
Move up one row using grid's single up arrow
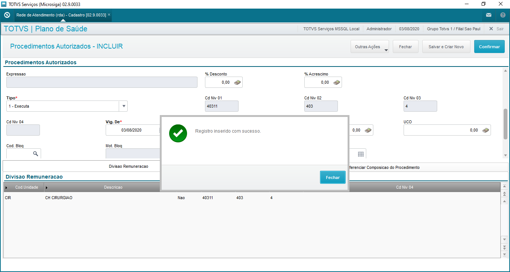(x=504, y=201)
